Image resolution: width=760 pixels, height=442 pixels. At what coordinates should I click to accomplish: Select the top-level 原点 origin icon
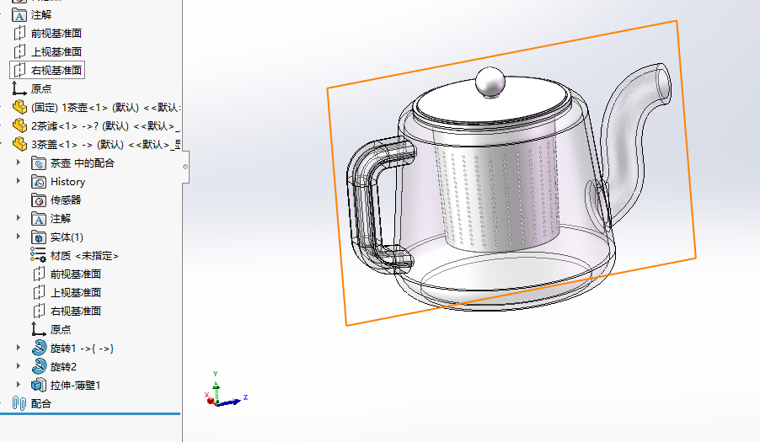[x=19, y=88]
